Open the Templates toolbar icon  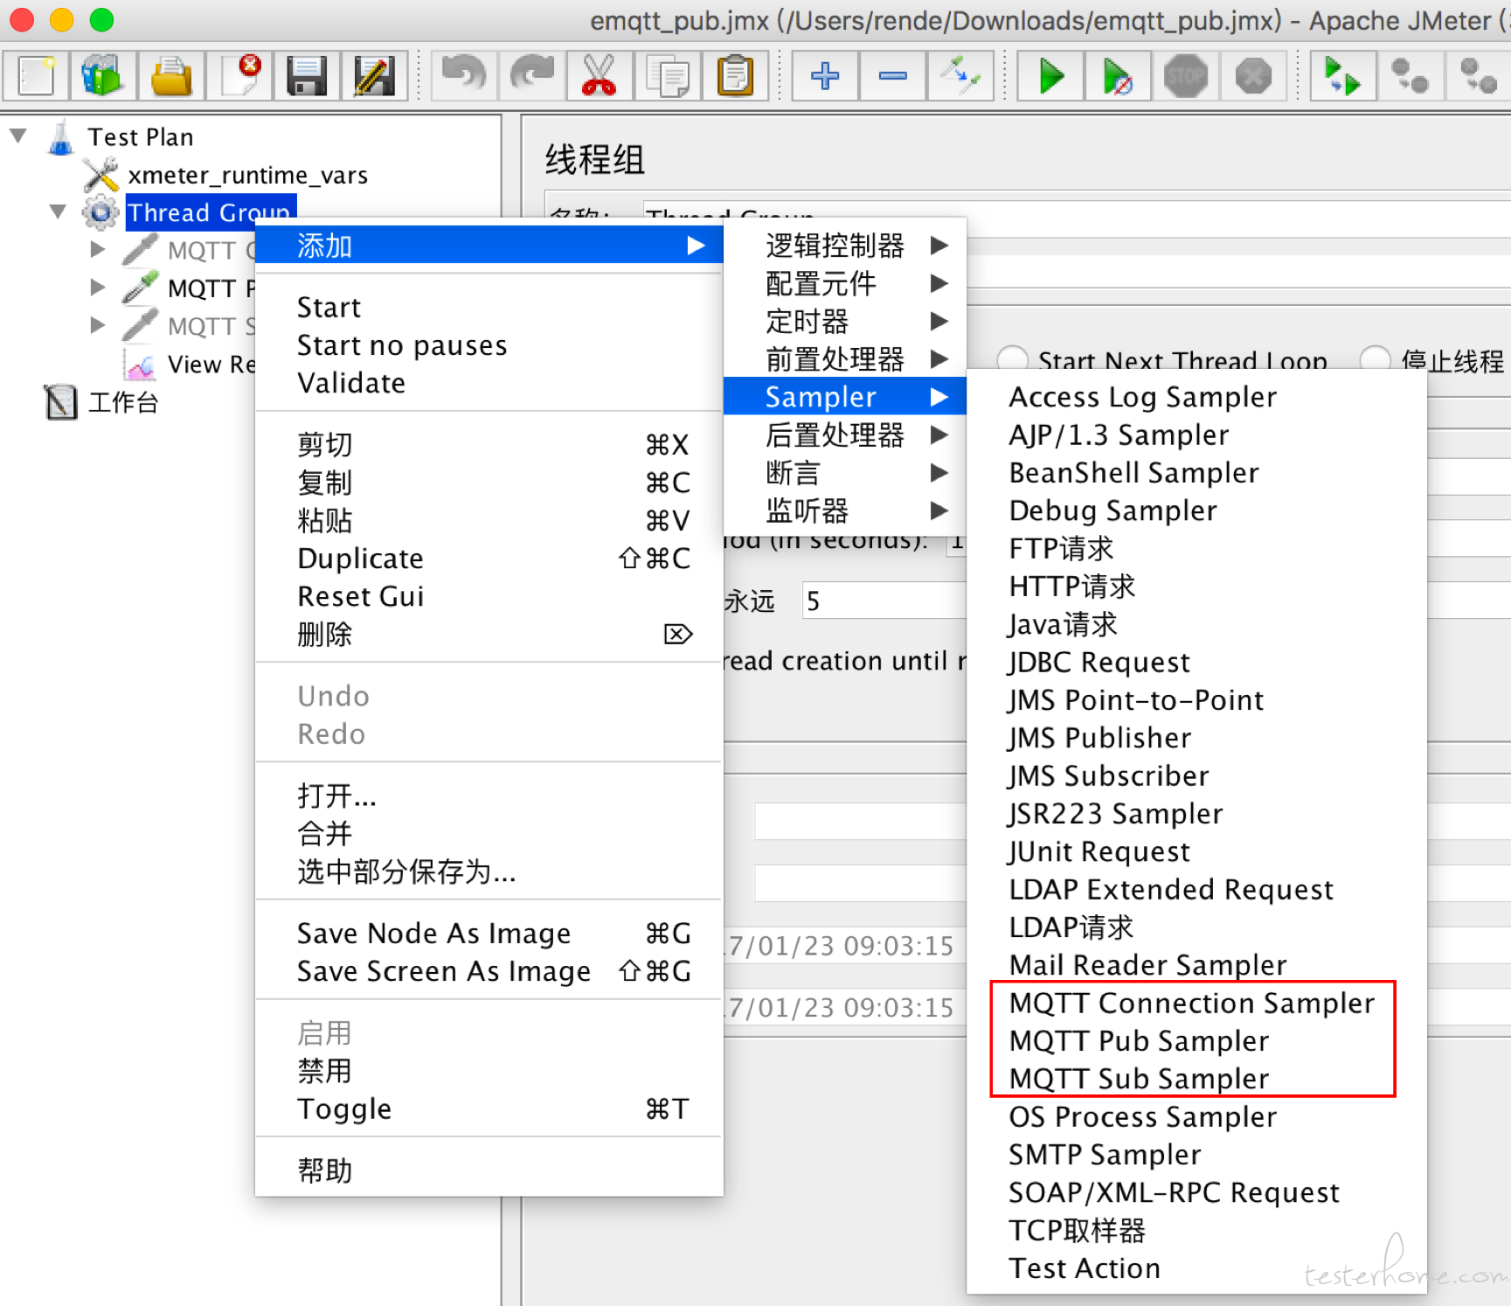pos(103,76)
